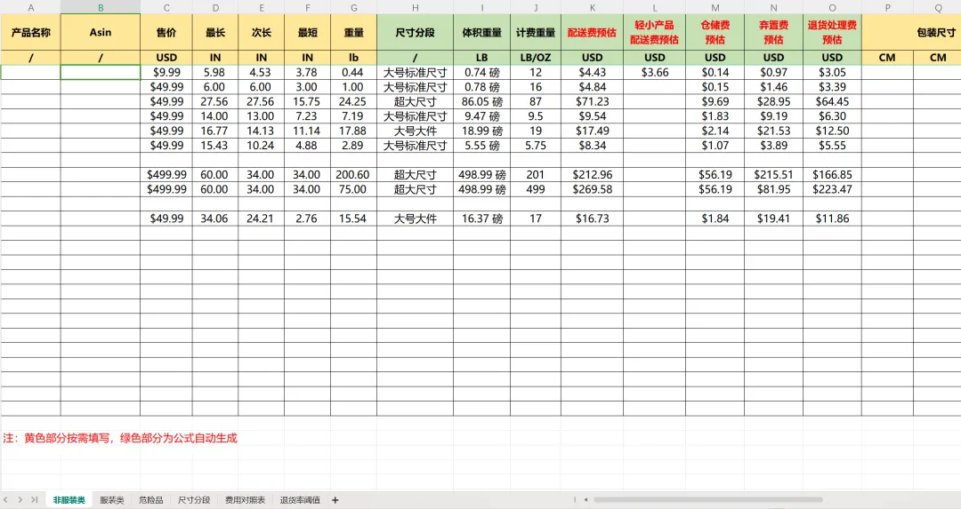This screenshot has width=961, height=509.
Task: Click the 体积重量 header cell
Action: click(481, 33)
